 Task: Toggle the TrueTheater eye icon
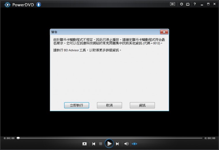tap(134, 144)
